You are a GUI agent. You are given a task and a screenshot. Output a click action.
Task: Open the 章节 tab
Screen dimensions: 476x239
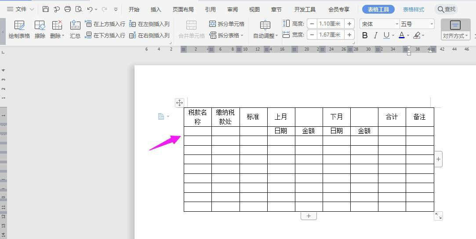[x=276, y=9]
